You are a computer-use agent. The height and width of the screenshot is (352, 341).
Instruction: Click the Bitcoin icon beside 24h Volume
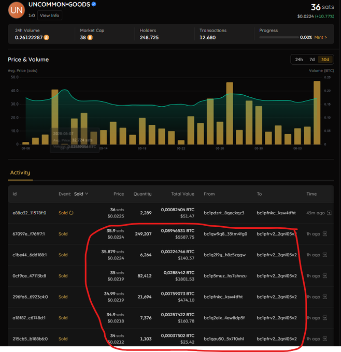47,37
